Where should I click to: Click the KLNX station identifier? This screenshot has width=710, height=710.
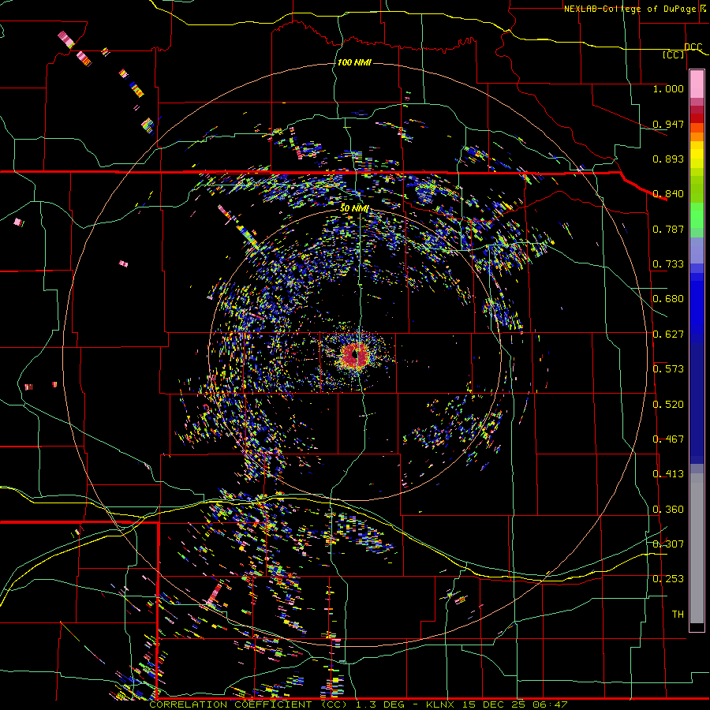coord(442,704)
